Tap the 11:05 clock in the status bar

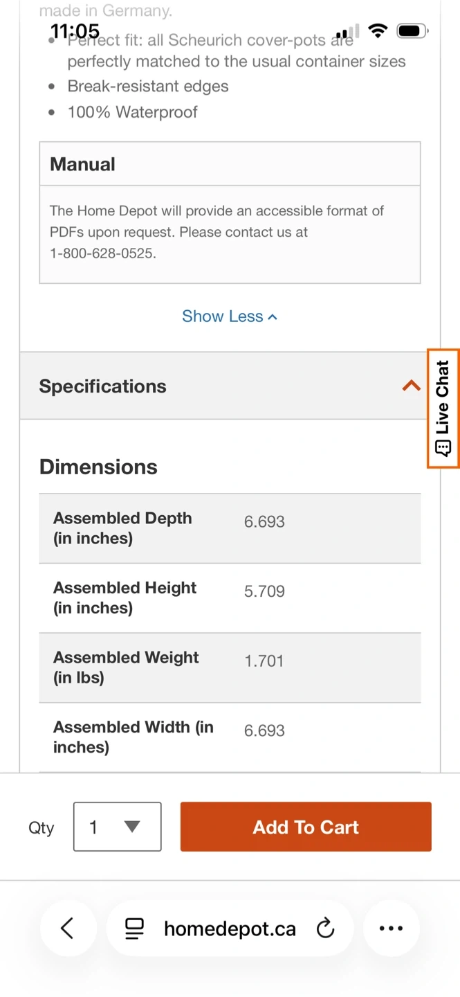click(x=75, y=31)
